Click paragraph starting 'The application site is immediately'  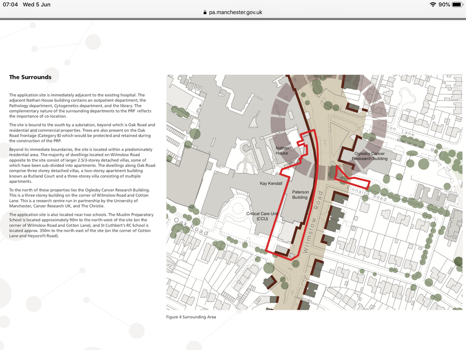pos(80,106)
